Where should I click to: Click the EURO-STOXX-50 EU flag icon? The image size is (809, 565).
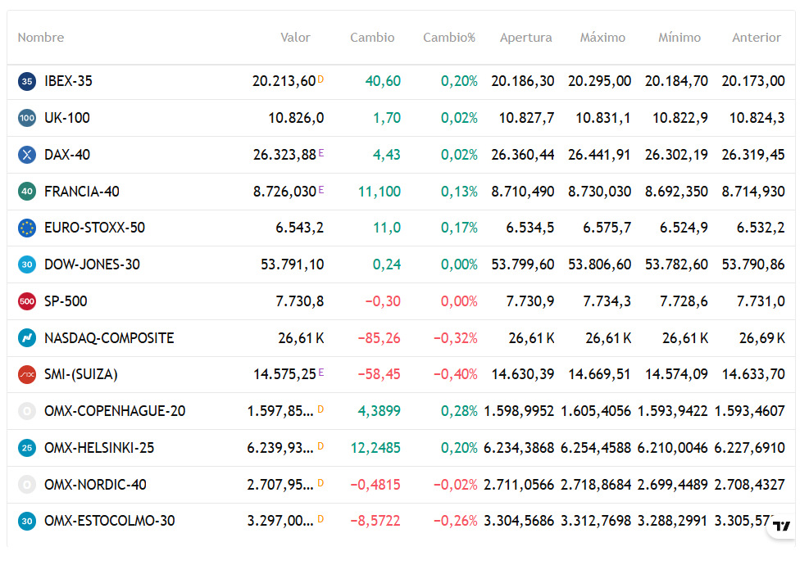pos(27,228)
